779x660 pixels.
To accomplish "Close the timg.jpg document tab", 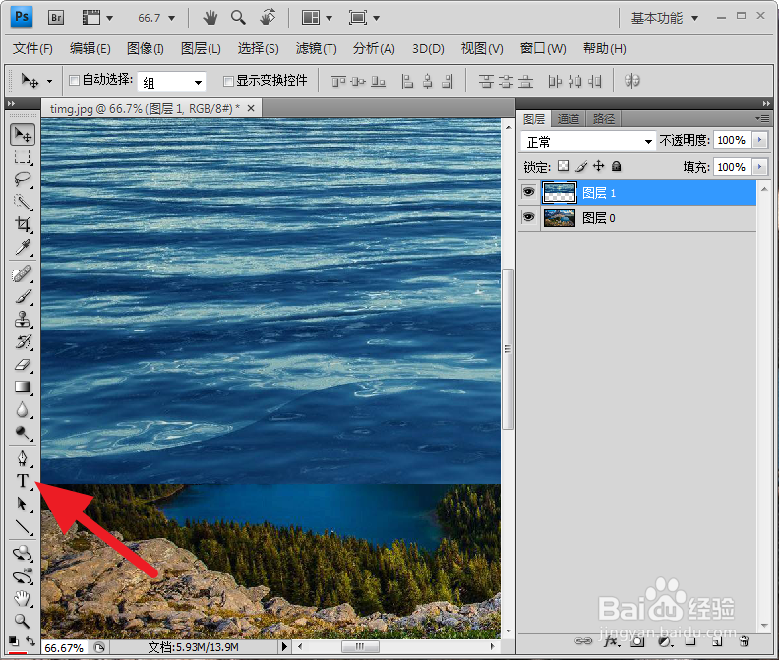I will [x=251, y=108].
